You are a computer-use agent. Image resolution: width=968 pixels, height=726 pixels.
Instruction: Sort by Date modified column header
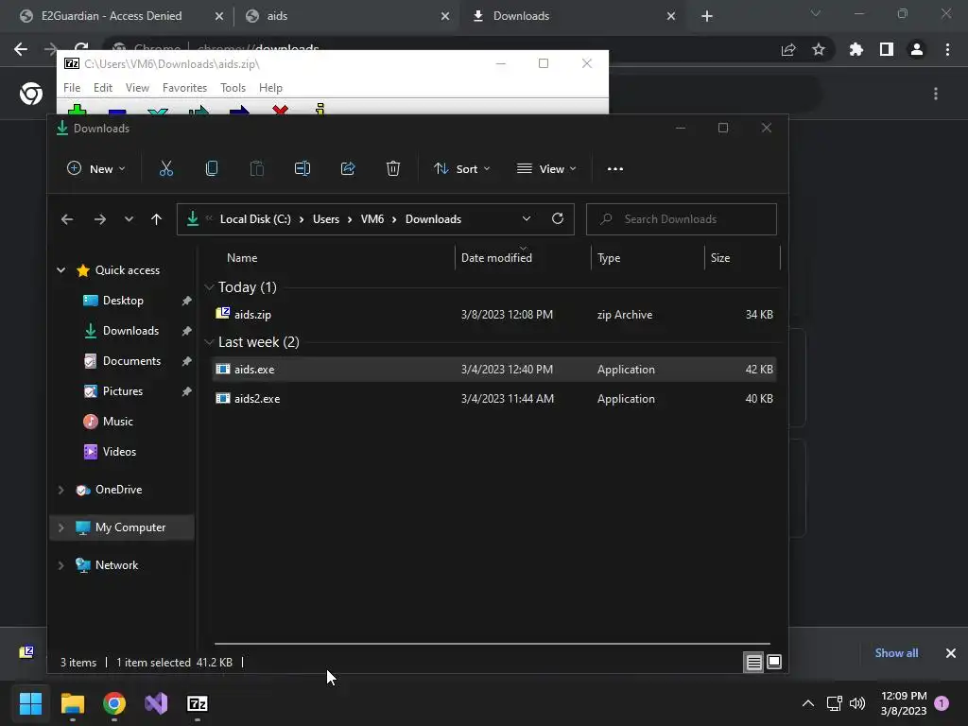[496, 258]
